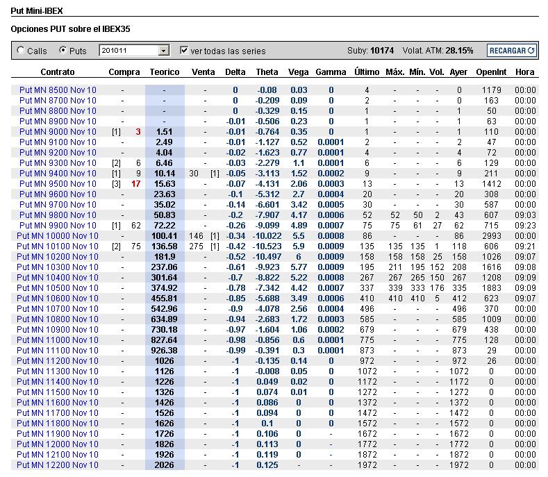This screenshot has width=548, height=477.
Task: Click the Theta column header
Action: click(267, 72)
